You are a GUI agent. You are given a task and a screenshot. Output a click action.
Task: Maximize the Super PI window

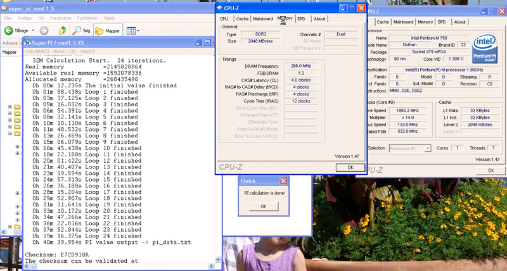(x=207, y=42)
